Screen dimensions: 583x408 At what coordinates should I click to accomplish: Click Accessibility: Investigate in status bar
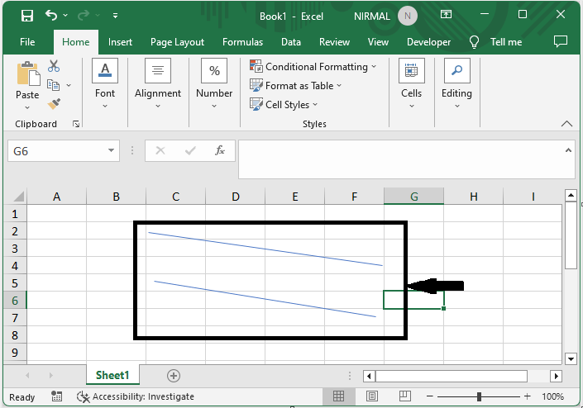point(136,396)
